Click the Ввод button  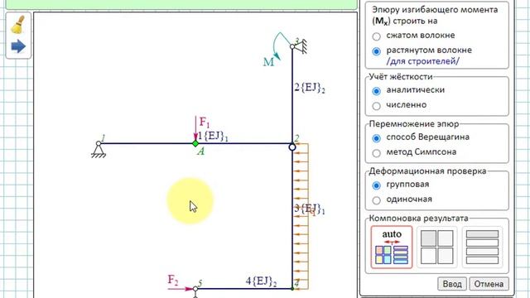point(452,284)
